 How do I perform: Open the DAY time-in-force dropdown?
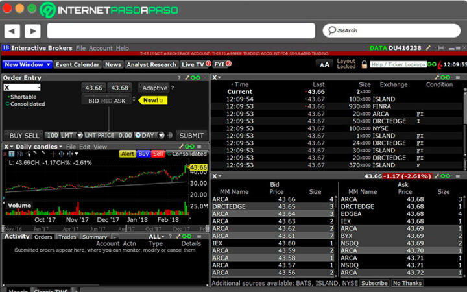149,135
